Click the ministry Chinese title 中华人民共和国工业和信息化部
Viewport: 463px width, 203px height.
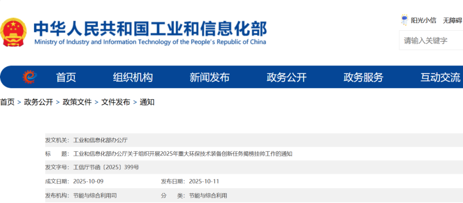point(150,28)
